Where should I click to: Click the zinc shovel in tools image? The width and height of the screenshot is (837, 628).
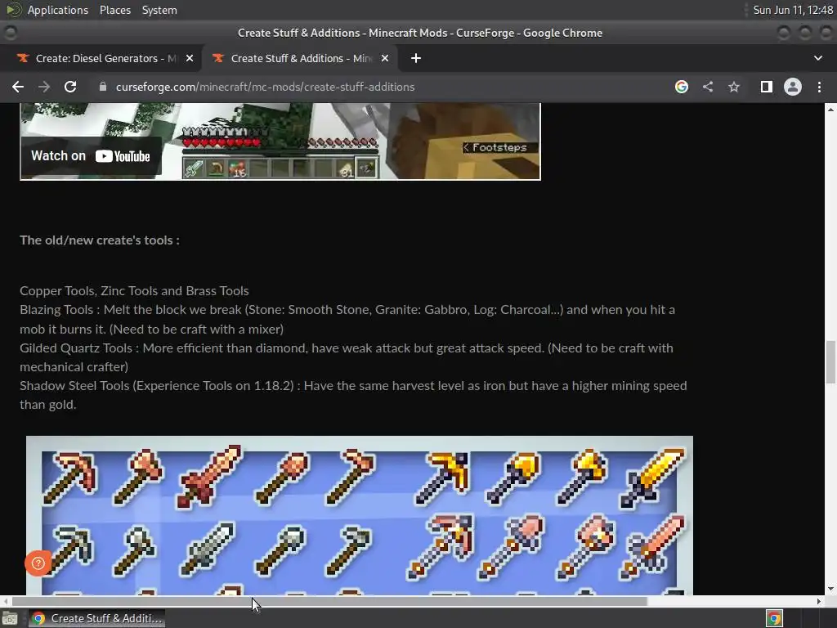coord(280,550)
